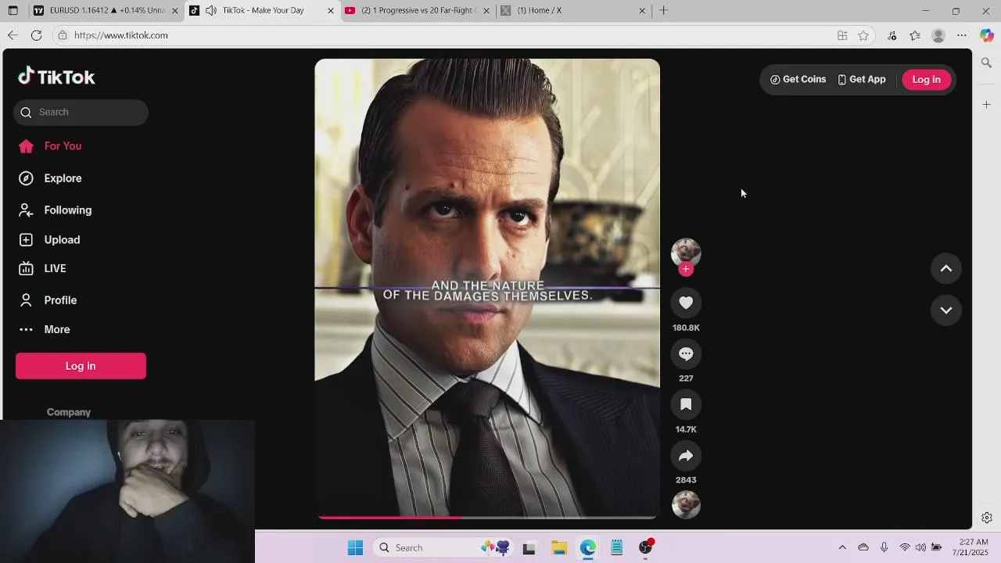This screenshot has width=1001, height=563.
Task: Open the volume control tray icon
Action: (x=920, y=547)
